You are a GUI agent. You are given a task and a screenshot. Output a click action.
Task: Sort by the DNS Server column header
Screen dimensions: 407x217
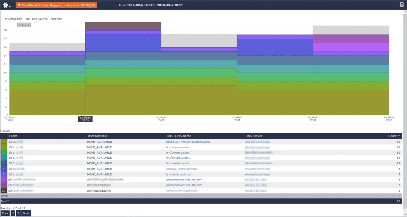(x=254, y=136)
